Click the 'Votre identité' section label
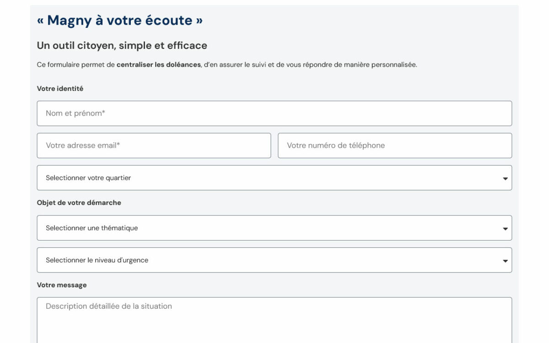Image resolution: width=549 pixels, height=343 pixels. point(60,88)
